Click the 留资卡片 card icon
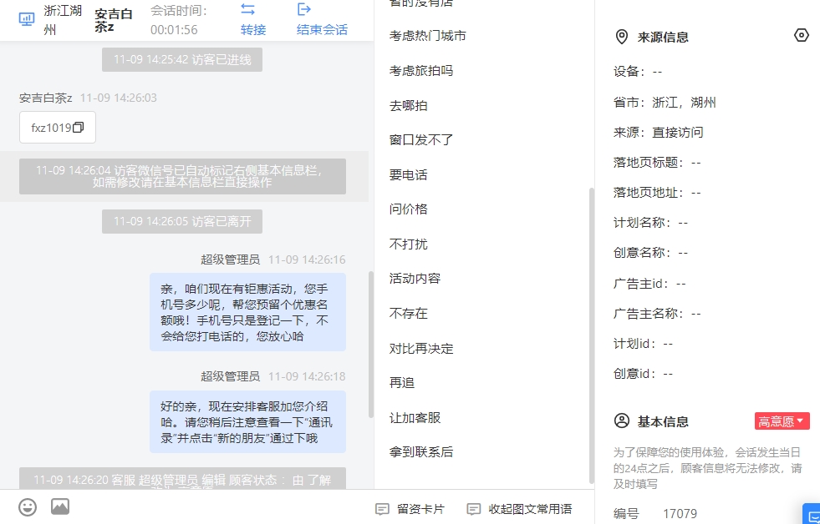This screenshot has height=524, width=820. click(x=383, y=509)
